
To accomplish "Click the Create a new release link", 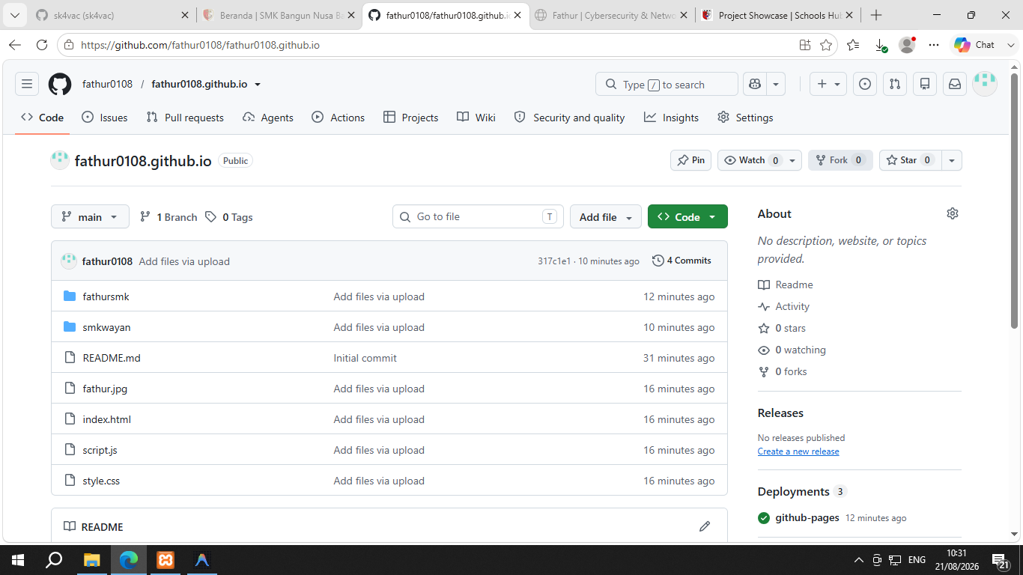I will (x=798, y=451).
